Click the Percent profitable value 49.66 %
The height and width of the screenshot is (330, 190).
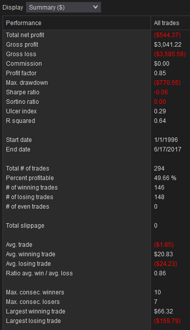pyautogui.click(x=165, y=178)
